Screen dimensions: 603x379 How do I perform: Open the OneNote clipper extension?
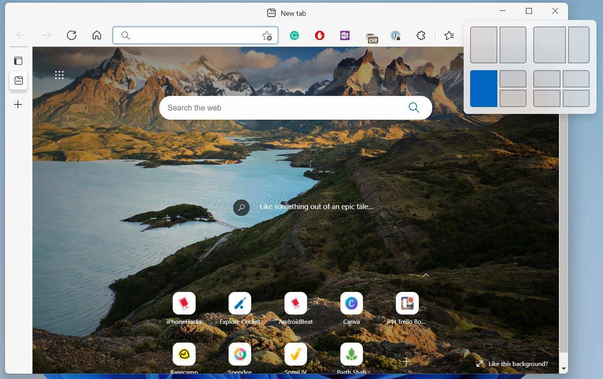click(x=345, y=36)
